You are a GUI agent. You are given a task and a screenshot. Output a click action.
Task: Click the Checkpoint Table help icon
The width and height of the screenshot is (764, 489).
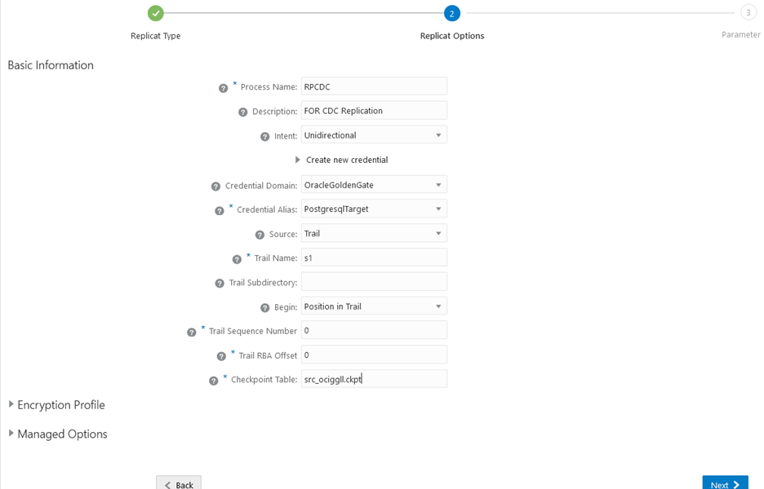(x=213, y=381)
